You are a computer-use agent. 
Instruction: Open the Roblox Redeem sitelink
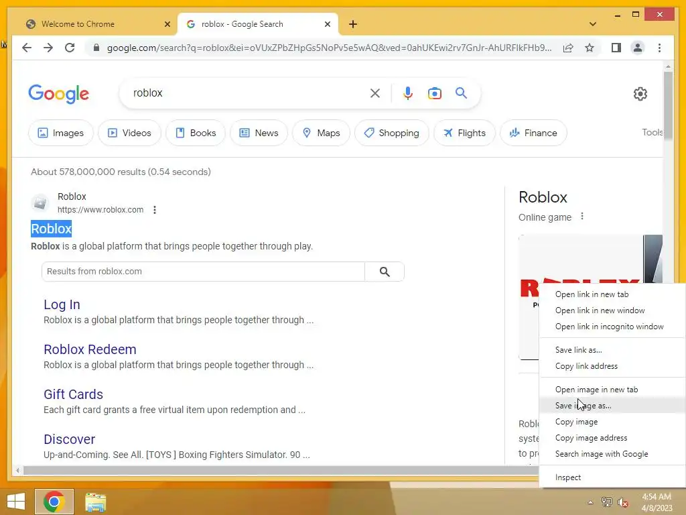tap(90, 349)
